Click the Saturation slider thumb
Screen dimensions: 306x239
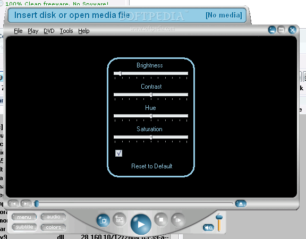tap(151, 137)
